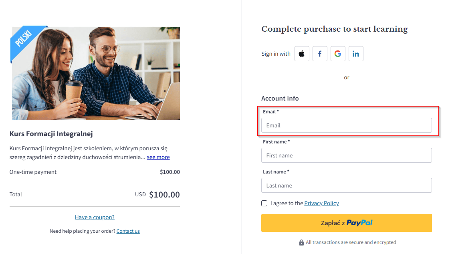This screenshot has width=450, height=254.
Task: Select LinkedIn sign-in icon
Action: [356, 54]
